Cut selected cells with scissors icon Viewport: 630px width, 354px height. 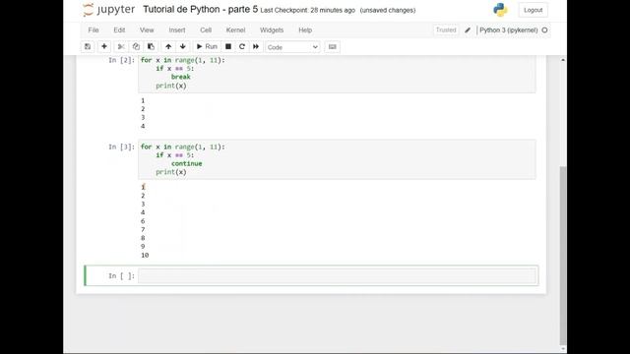tap(120, 47)
